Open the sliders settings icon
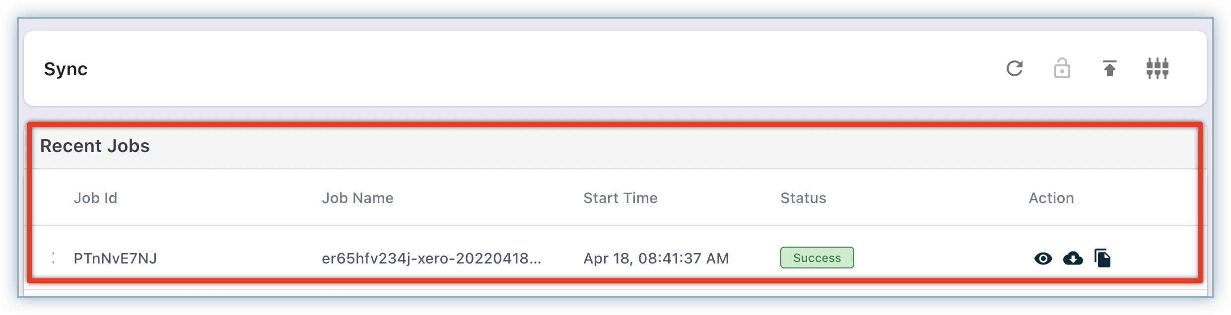The width and height of the screenshot is (1231, 315). [x=1157, y=68]
